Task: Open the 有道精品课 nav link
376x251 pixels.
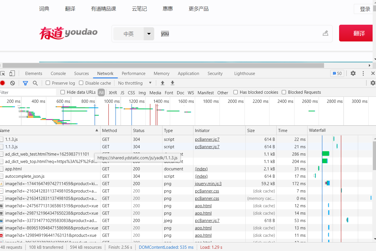Action: pyautogui.click(x=104, y=9)
